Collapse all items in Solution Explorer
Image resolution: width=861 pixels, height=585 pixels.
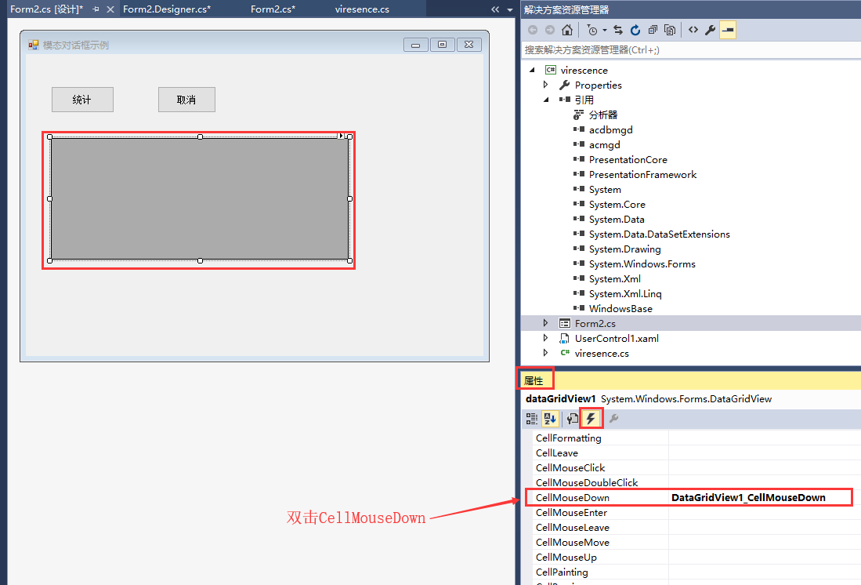click(653, 29)
